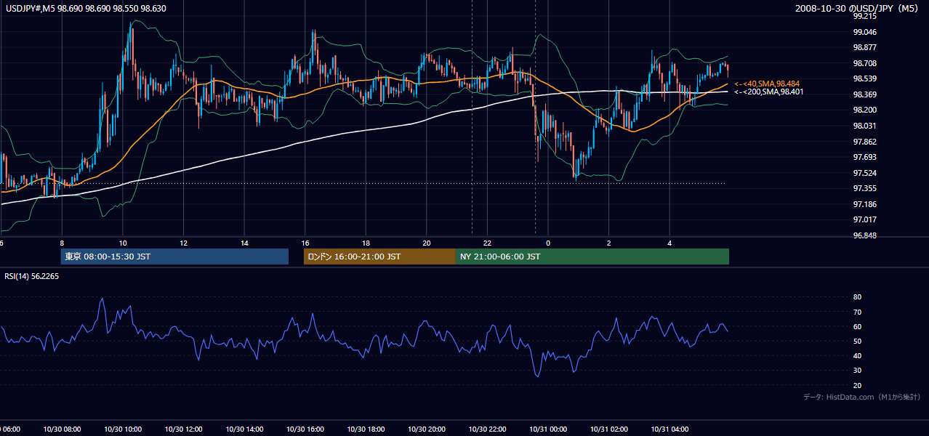929x436 pixels.
Task: Click the NY 21:00-06:00 JST session bar
Action: click(x=592, y=257)
